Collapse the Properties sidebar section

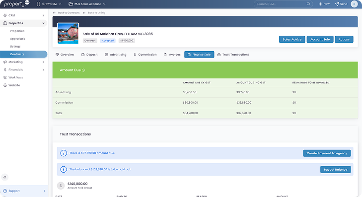click(43, 23)
